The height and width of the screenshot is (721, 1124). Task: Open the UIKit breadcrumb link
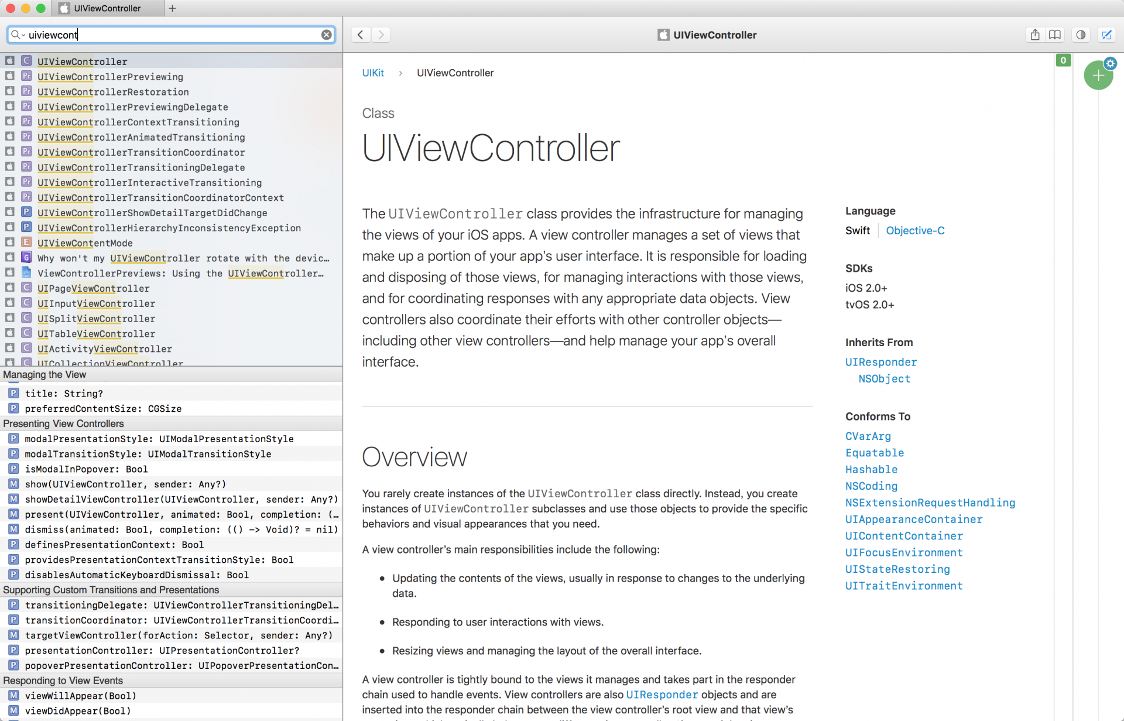[x=373, y=73]
